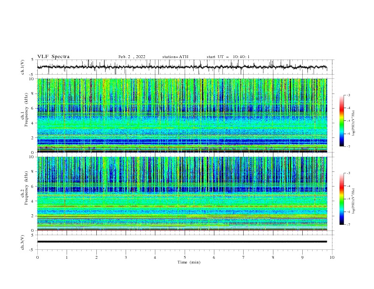Click the ch.1 color bar "log(PSD)(V²/Hz)" label
Viewport: 374px width, 289px height.
[354, 123]
